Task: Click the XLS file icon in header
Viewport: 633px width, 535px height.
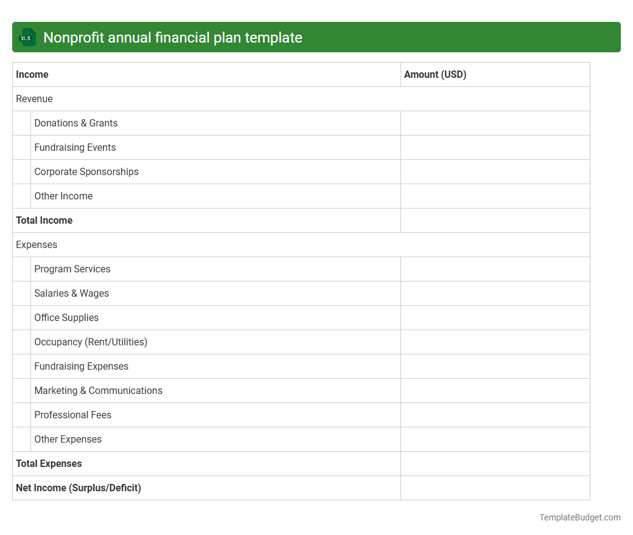Action: coord(27,37)
